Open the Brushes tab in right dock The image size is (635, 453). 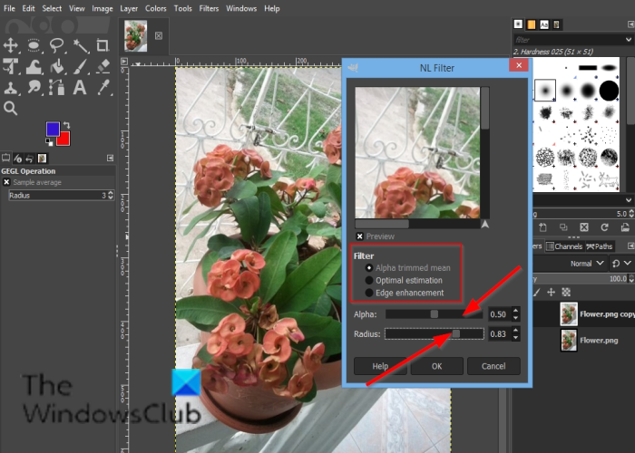518,24
